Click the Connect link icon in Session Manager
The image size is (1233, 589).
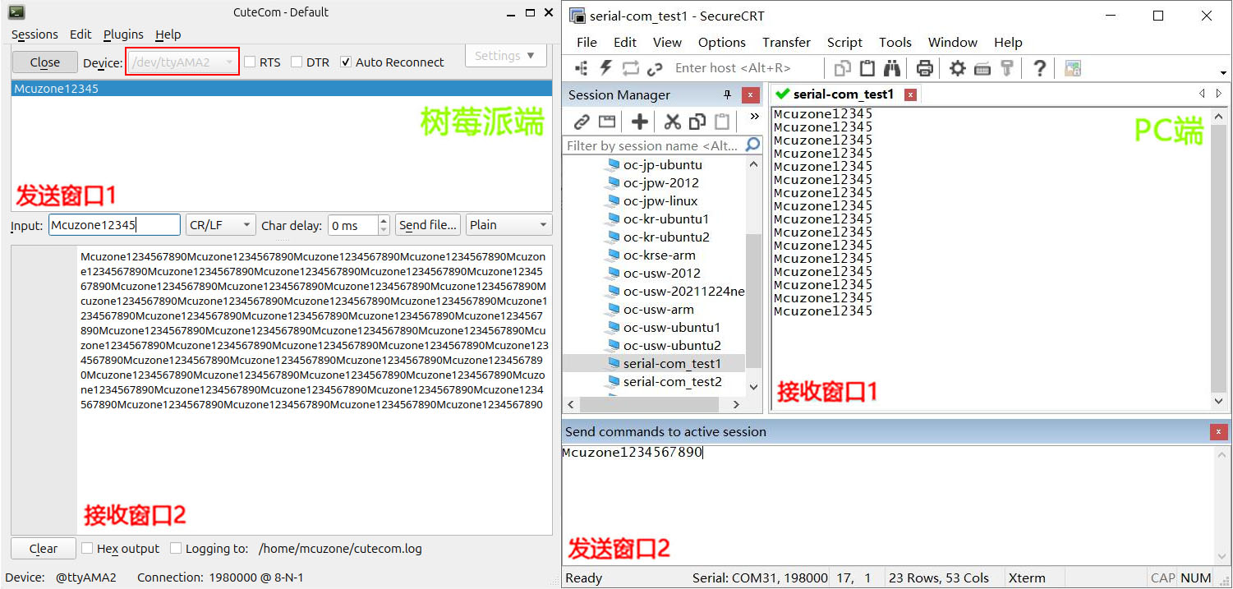pos(582,122)
